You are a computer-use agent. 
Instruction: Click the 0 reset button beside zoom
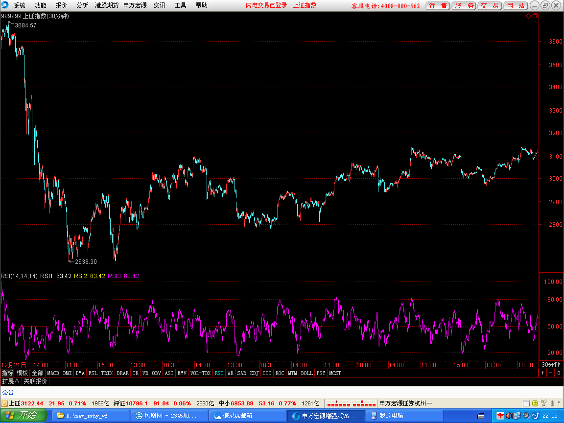[559, 373]
